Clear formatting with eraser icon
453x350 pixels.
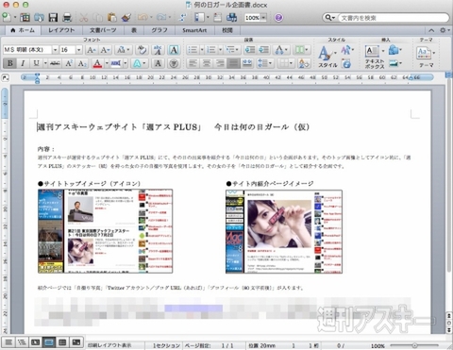142,50
